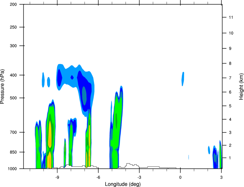Click the 400 pressure tick label
This screenshot has width=244, height=187.
tap(13, 75)
